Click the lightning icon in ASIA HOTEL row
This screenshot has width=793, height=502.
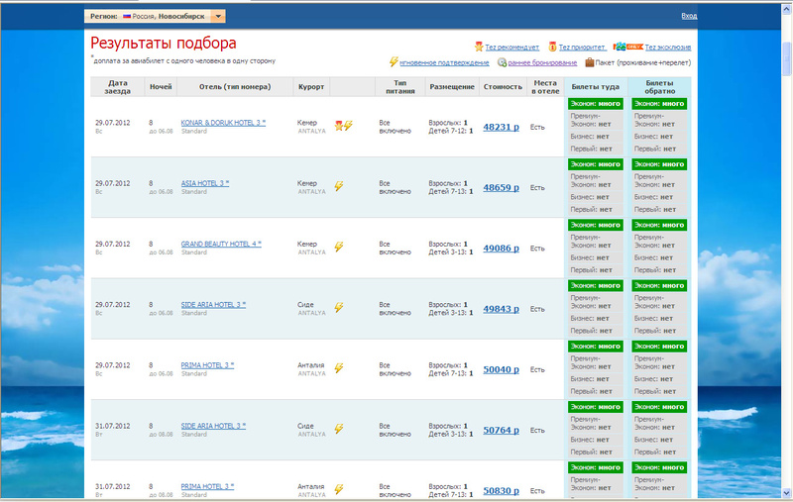tap(339, 186)
